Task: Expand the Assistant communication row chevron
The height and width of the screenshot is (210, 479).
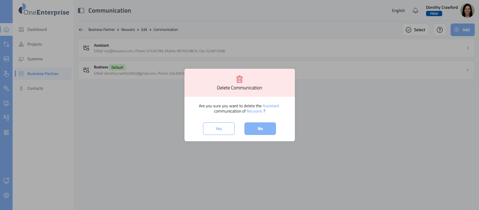Action: [x=467, y=48]
